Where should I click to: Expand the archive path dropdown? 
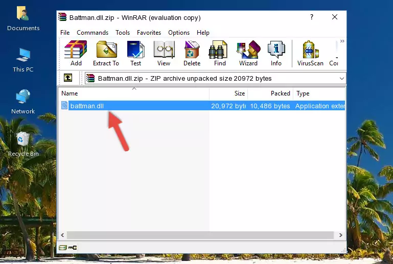(x=341, y=79)
